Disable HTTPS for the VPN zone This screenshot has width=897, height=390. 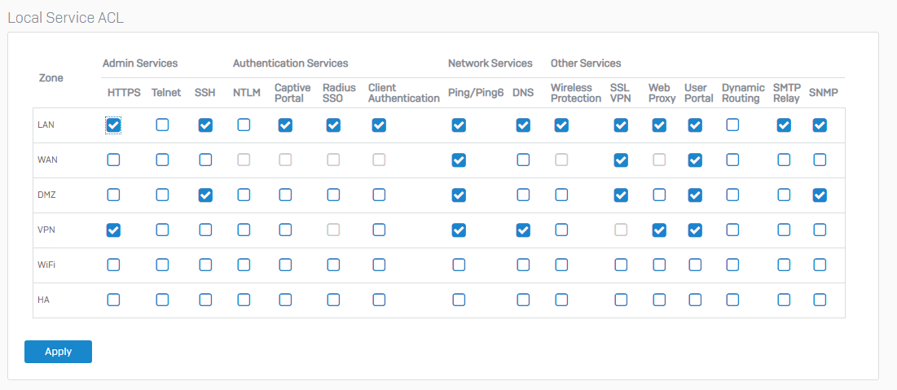coord(114,230)
